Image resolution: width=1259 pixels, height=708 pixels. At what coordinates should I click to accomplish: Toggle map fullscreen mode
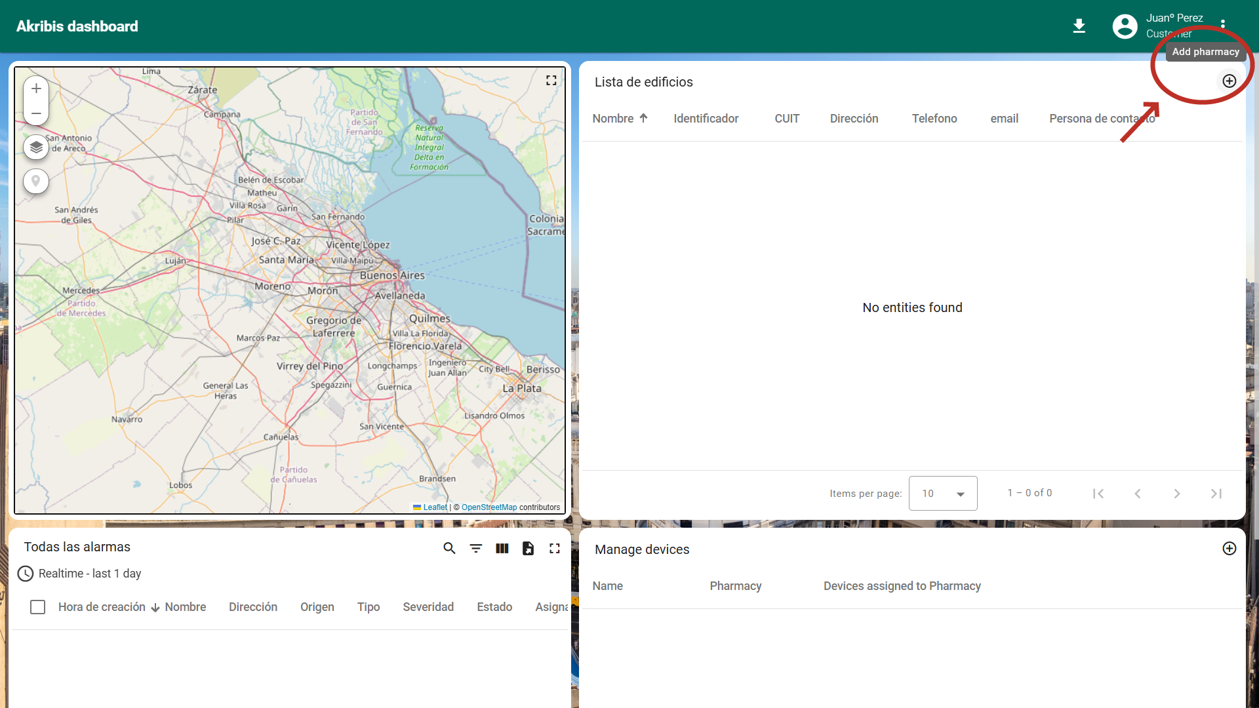pyautogui.click(x=551, y=80)
